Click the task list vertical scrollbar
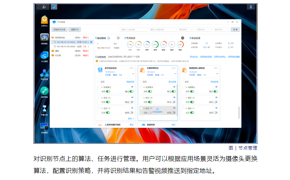The width and height of the screenshot is (290, 180). 238,112
